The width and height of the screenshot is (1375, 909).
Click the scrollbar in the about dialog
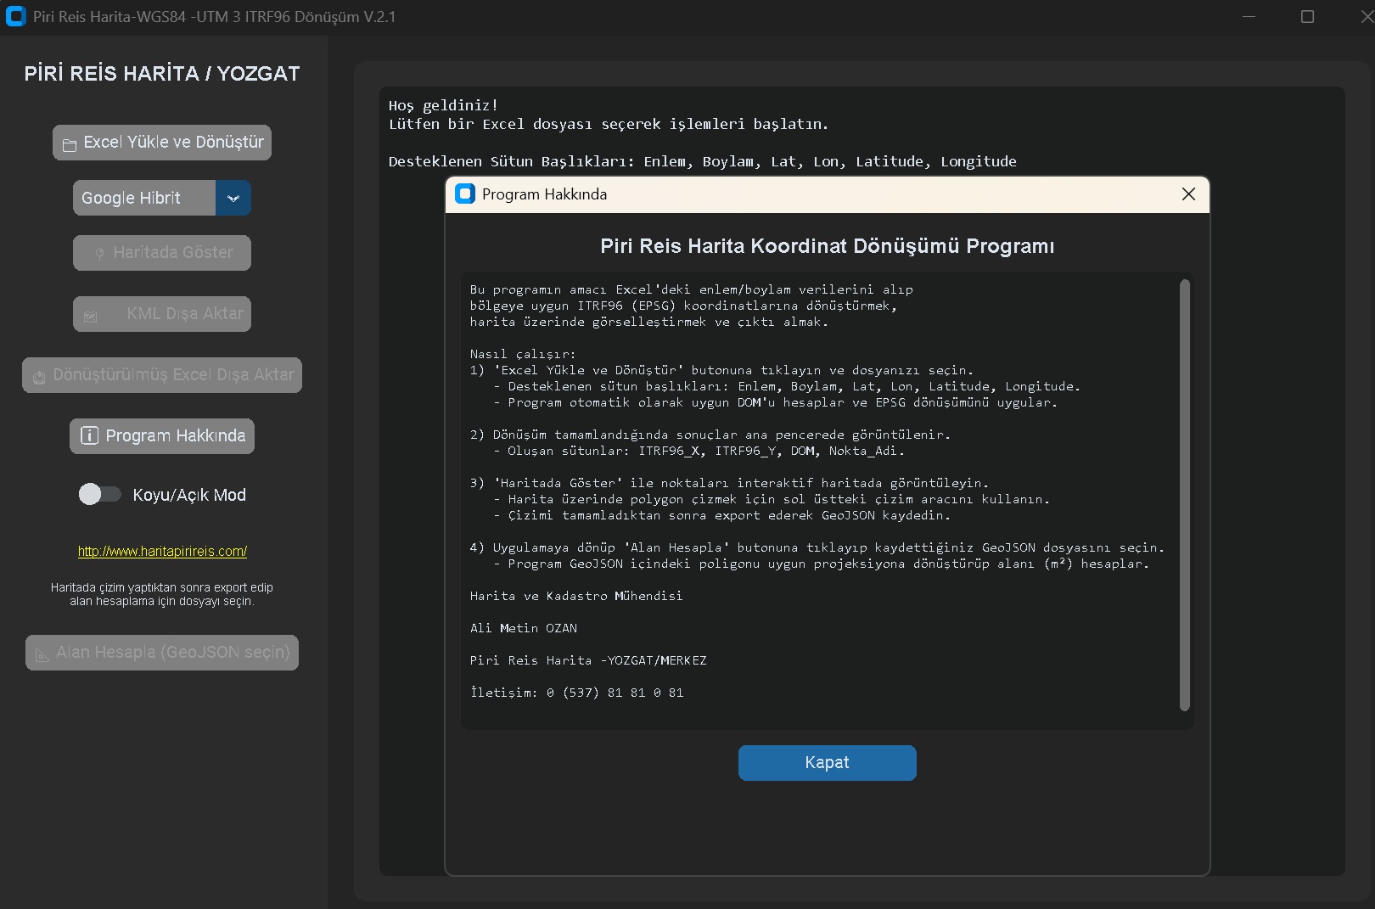tap(1185, 494)
